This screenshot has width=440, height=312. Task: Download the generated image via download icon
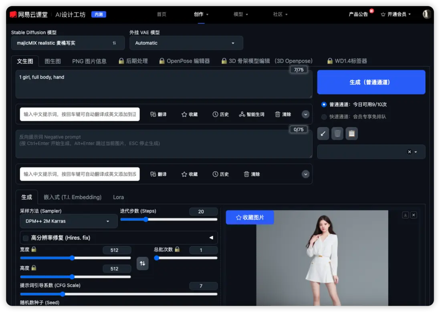coord(405,215)
